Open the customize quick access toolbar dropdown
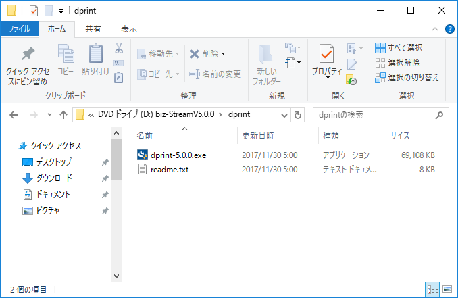 pos(61,11)
